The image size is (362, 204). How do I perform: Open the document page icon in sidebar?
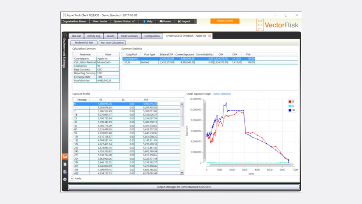[x=65, y=164]
